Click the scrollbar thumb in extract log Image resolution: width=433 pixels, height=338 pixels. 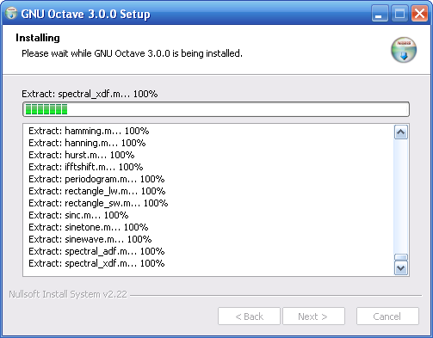point(401,257)
